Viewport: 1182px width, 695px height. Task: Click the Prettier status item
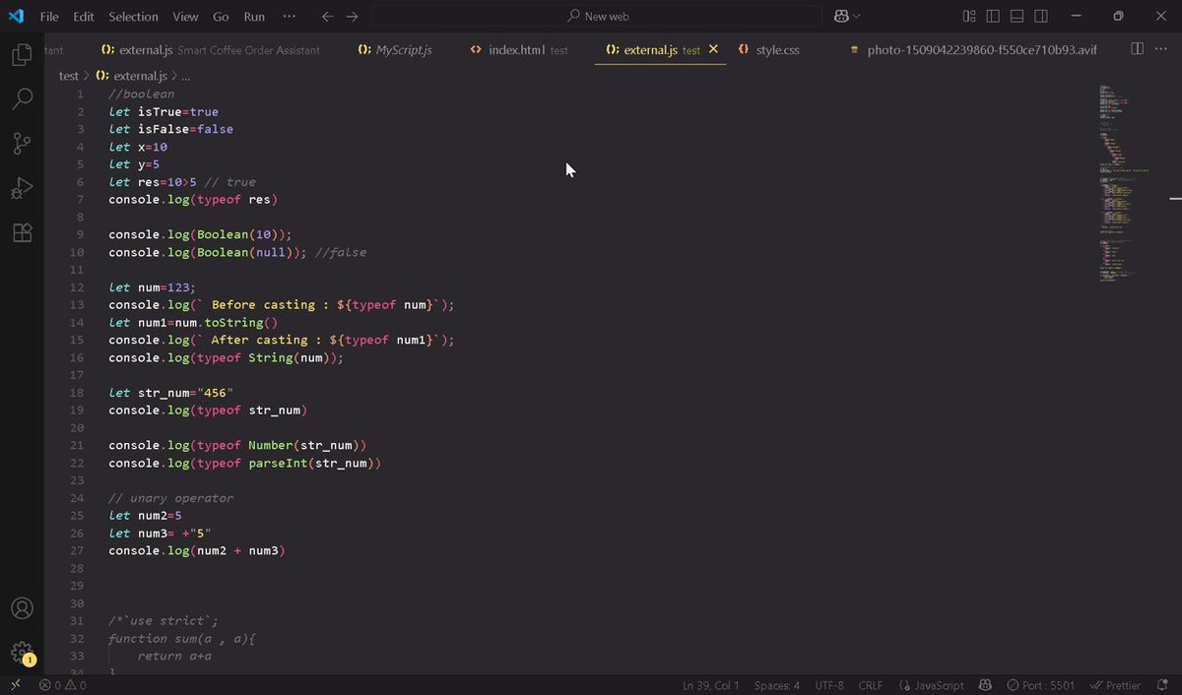pyautogui.click(x=1116, y=685)
